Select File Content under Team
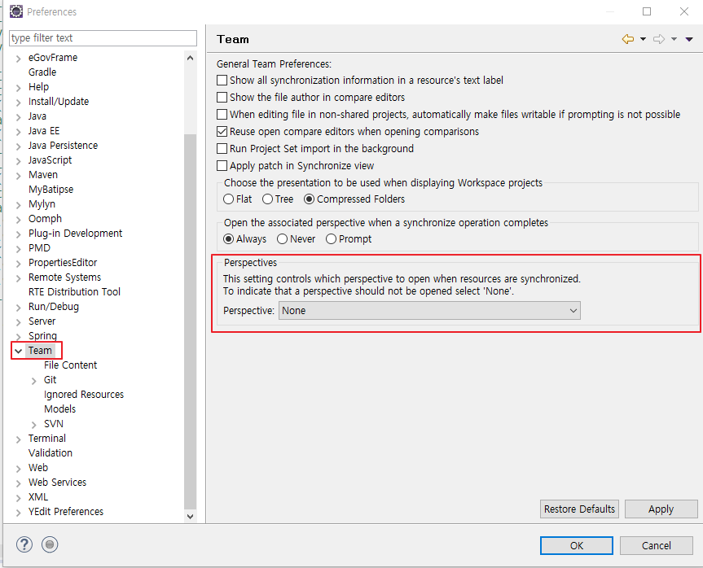Screen dimensions: 703x568 [70, 365]
